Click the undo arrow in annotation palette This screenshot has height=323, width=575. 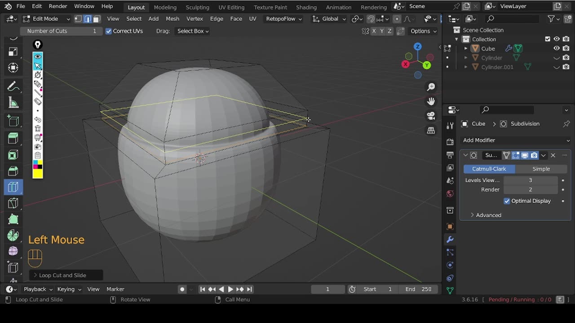tap(38, 120)
